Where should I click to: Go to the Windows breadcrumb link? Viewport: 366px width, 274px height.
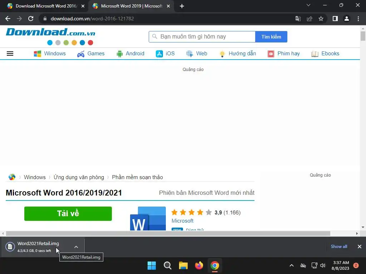click(35, 177)
